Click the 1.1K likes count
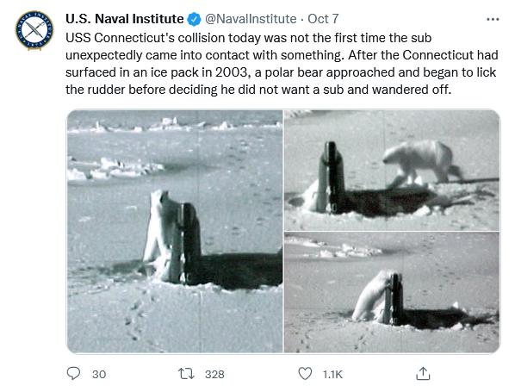Viewport: 515px width, 392px height. [332, 374]
